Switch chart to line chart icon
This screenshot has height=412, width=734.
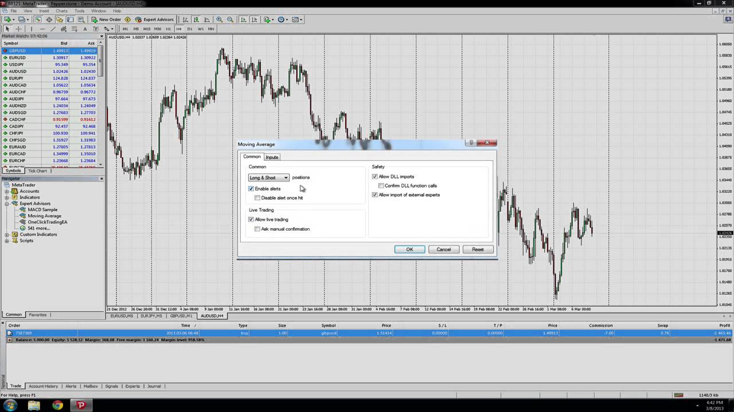click(x=207, y=19)
